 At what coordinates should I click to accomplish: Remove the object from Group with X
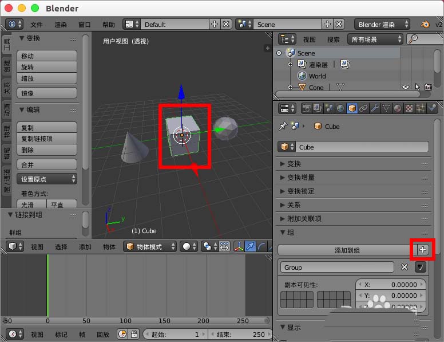[405, 267]
